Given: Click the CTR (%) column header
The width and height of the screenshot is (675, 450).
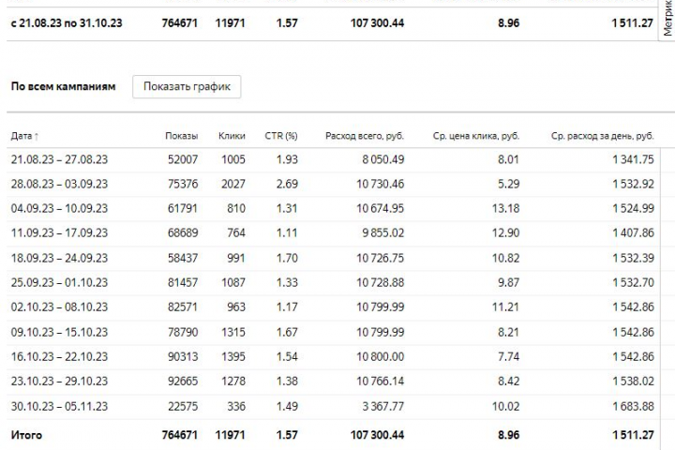Looking at the screenshot, I should click(x=281, y=136).
